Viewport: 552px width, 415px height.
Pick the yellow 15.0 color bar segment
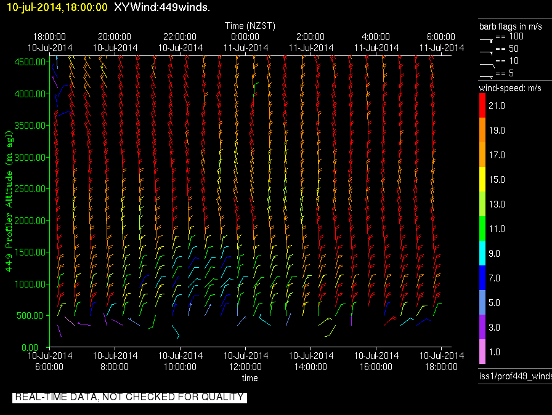tap(482, 180)
